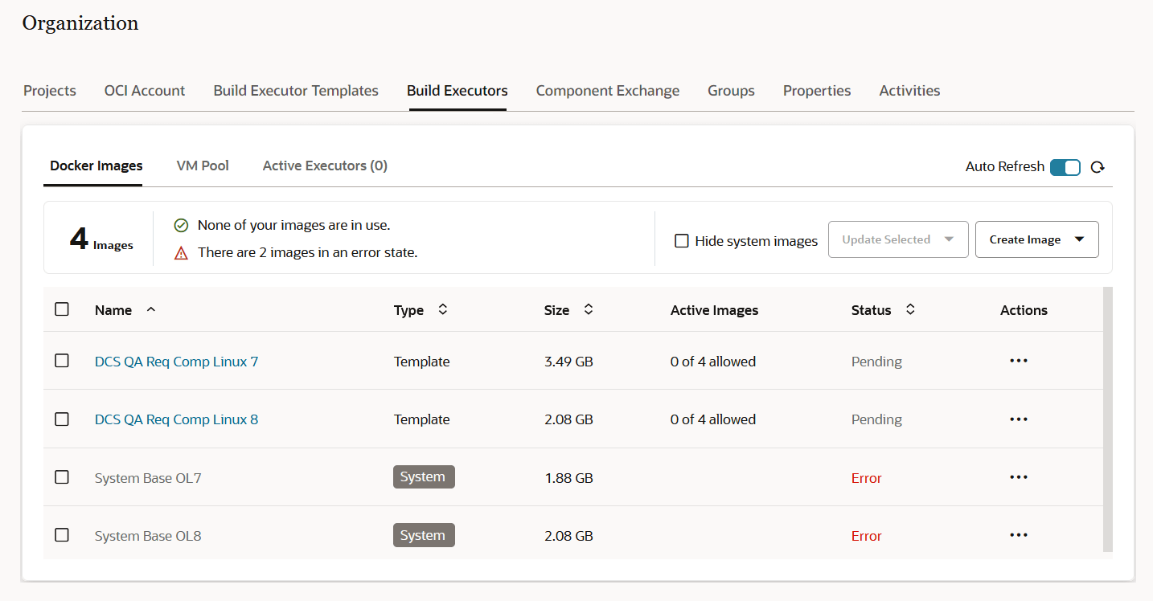Viewport: 1153px width, 601px height.
Task: Open actions menu for DCS QA Req Comp Linux 7
Action: pos(1018,361)
